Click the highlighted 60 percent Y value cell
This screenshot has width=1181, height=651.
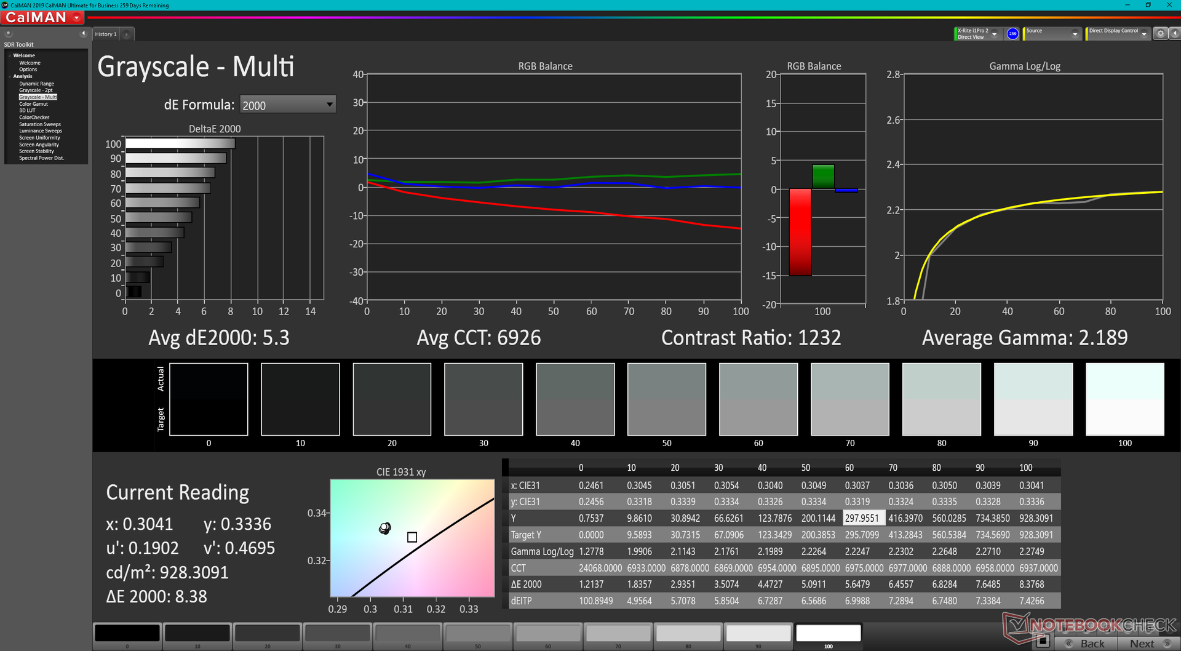click(862, 519)
